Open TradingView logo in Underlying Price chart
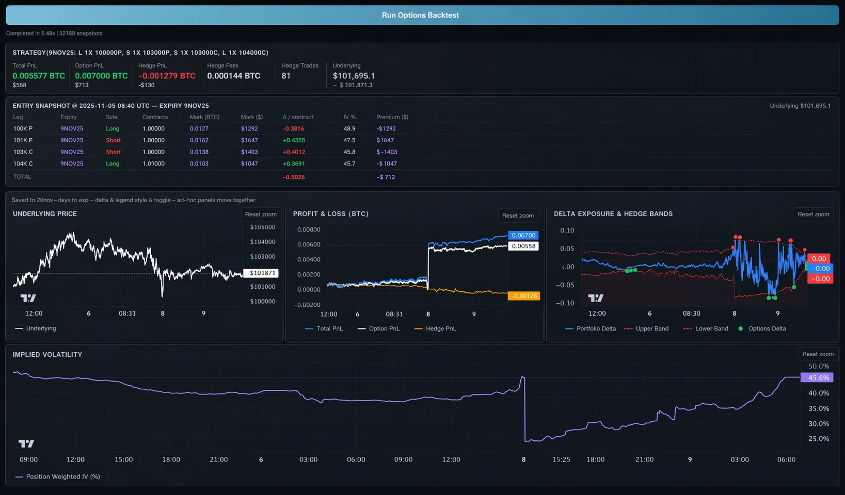 tap(28, 298)
